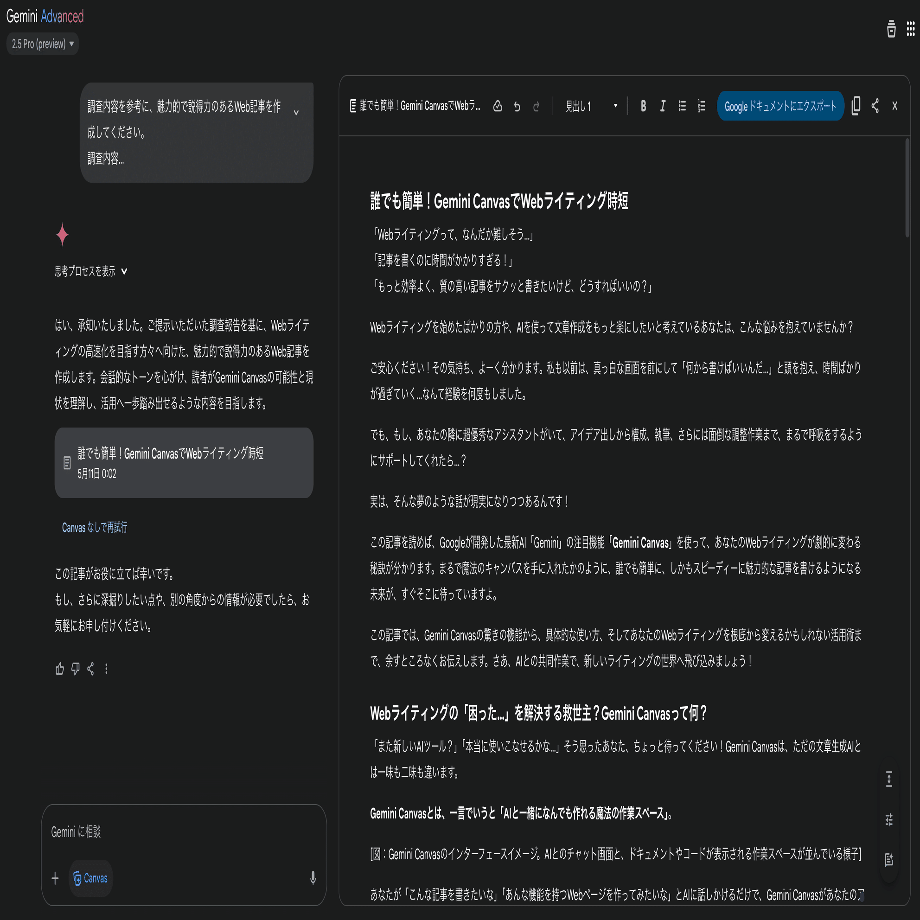Create a numbered list using the toolbar icon
The height and width of the screenshot is (920, 920).
click(701, 107)
